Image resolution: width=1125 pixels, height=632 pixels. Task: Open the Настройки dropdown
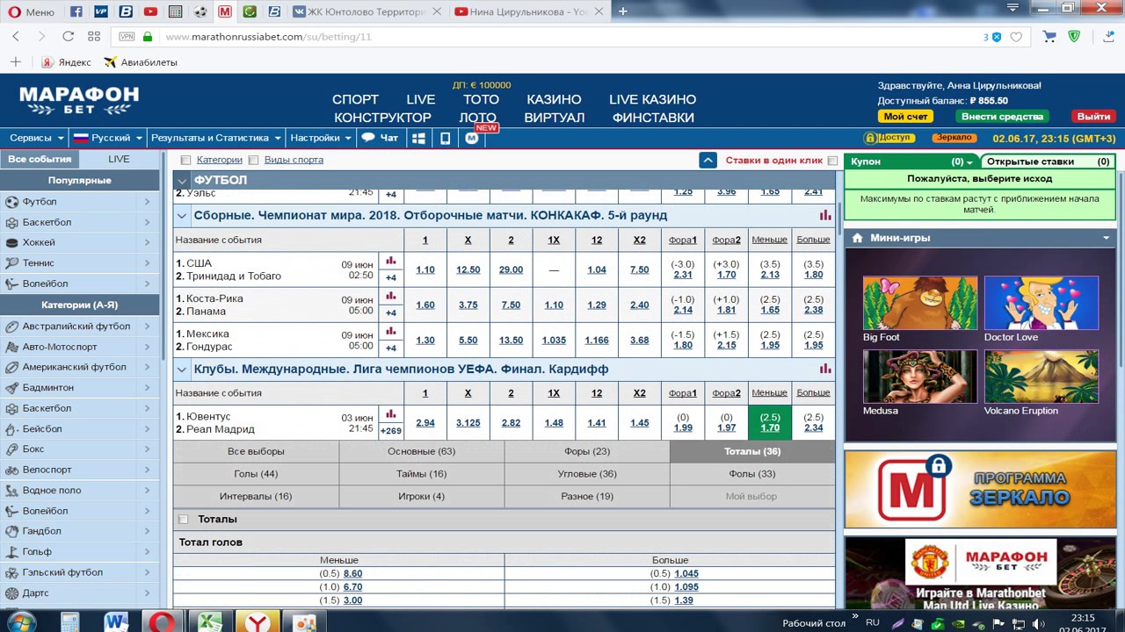321,138
